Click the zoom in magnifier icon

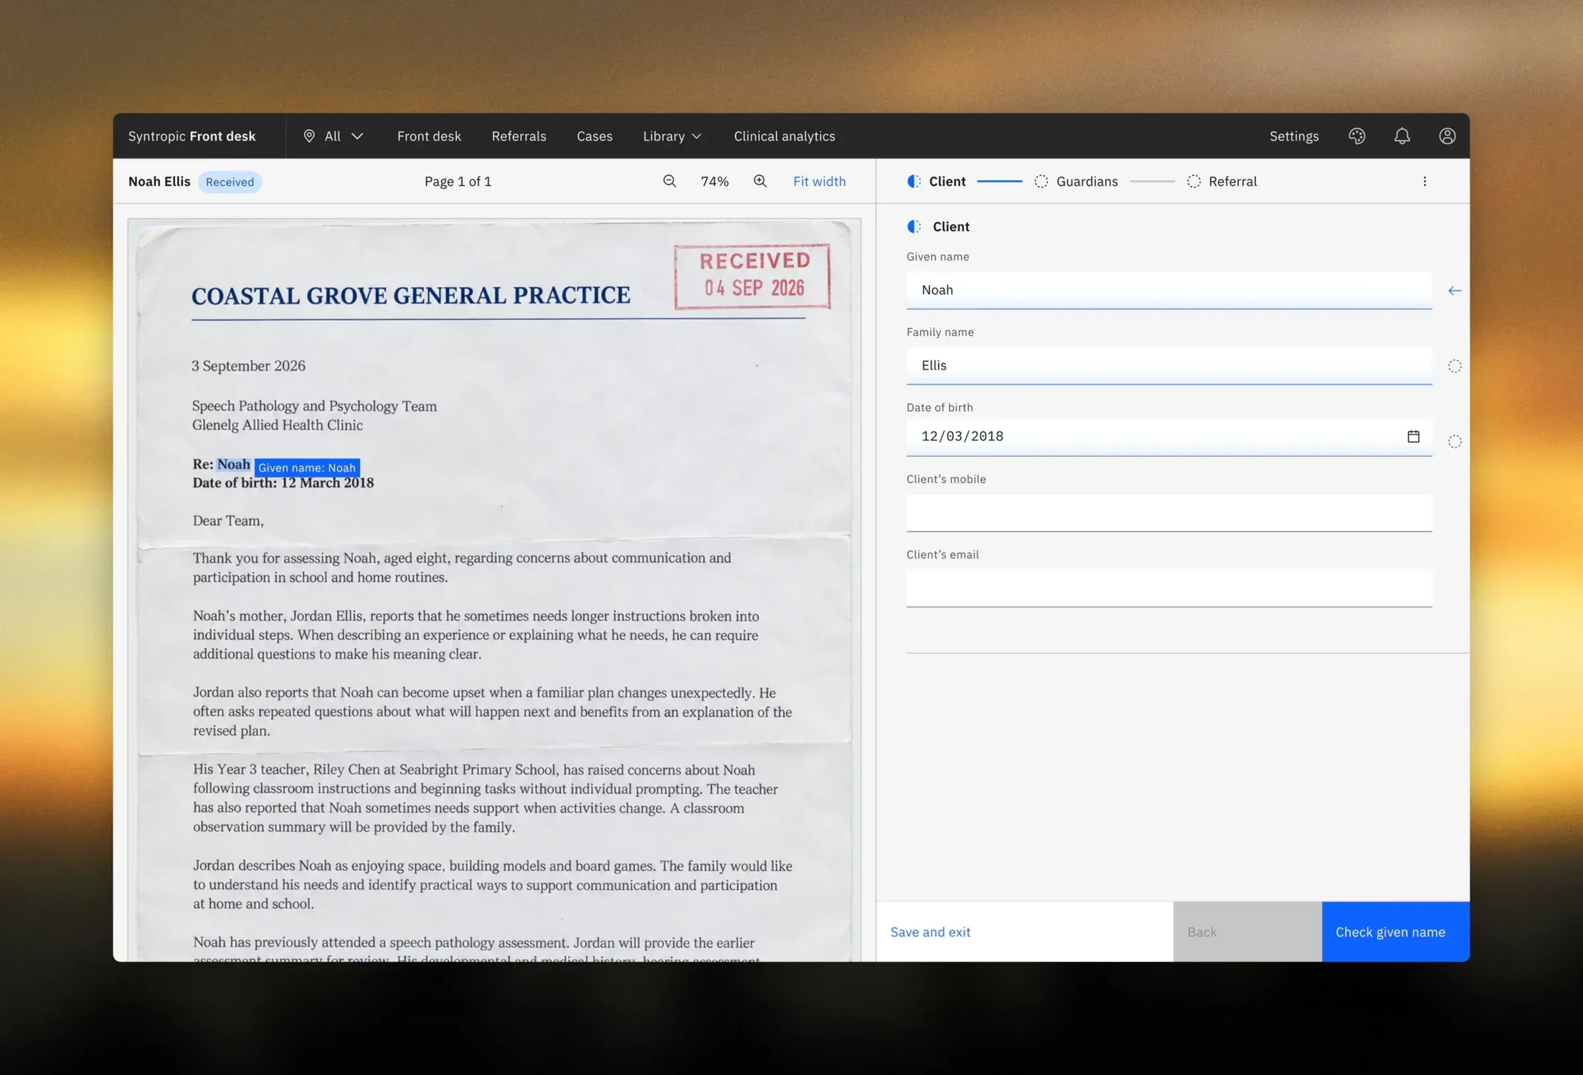pos(760,181)
